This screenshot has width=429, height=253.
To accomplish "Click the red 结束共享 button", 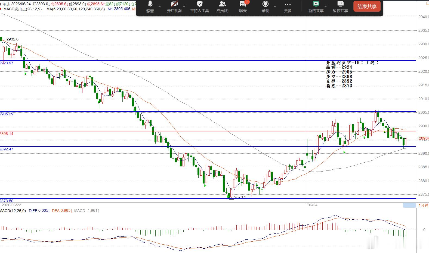I will pos(367,7).
